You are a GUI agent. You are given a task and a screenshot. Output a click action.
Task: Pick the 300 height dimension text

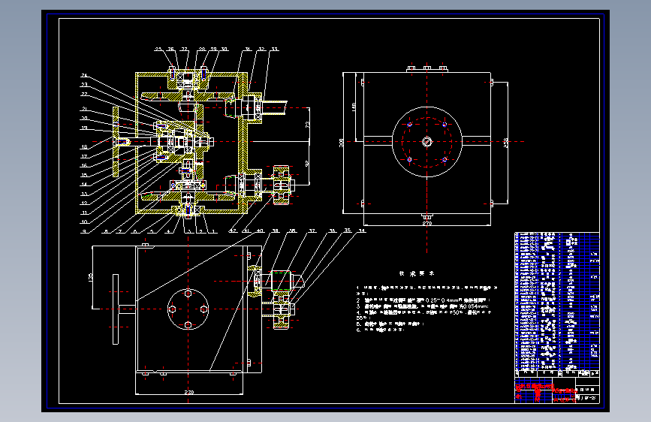[342, 143]
